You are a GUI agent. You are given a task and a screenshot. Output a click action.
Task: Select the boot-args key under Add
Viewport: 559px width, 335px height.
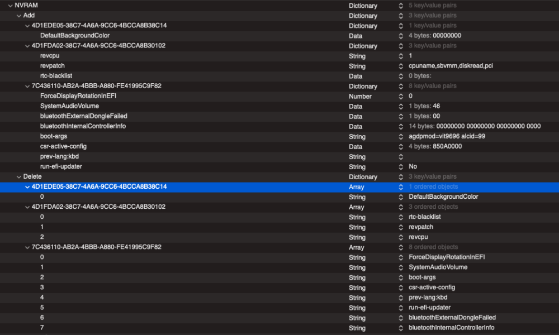coord(54,136)
